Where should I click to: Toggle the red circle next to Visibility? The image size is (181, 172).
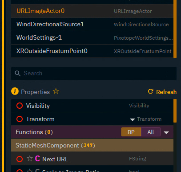click(x=20, y=106)
